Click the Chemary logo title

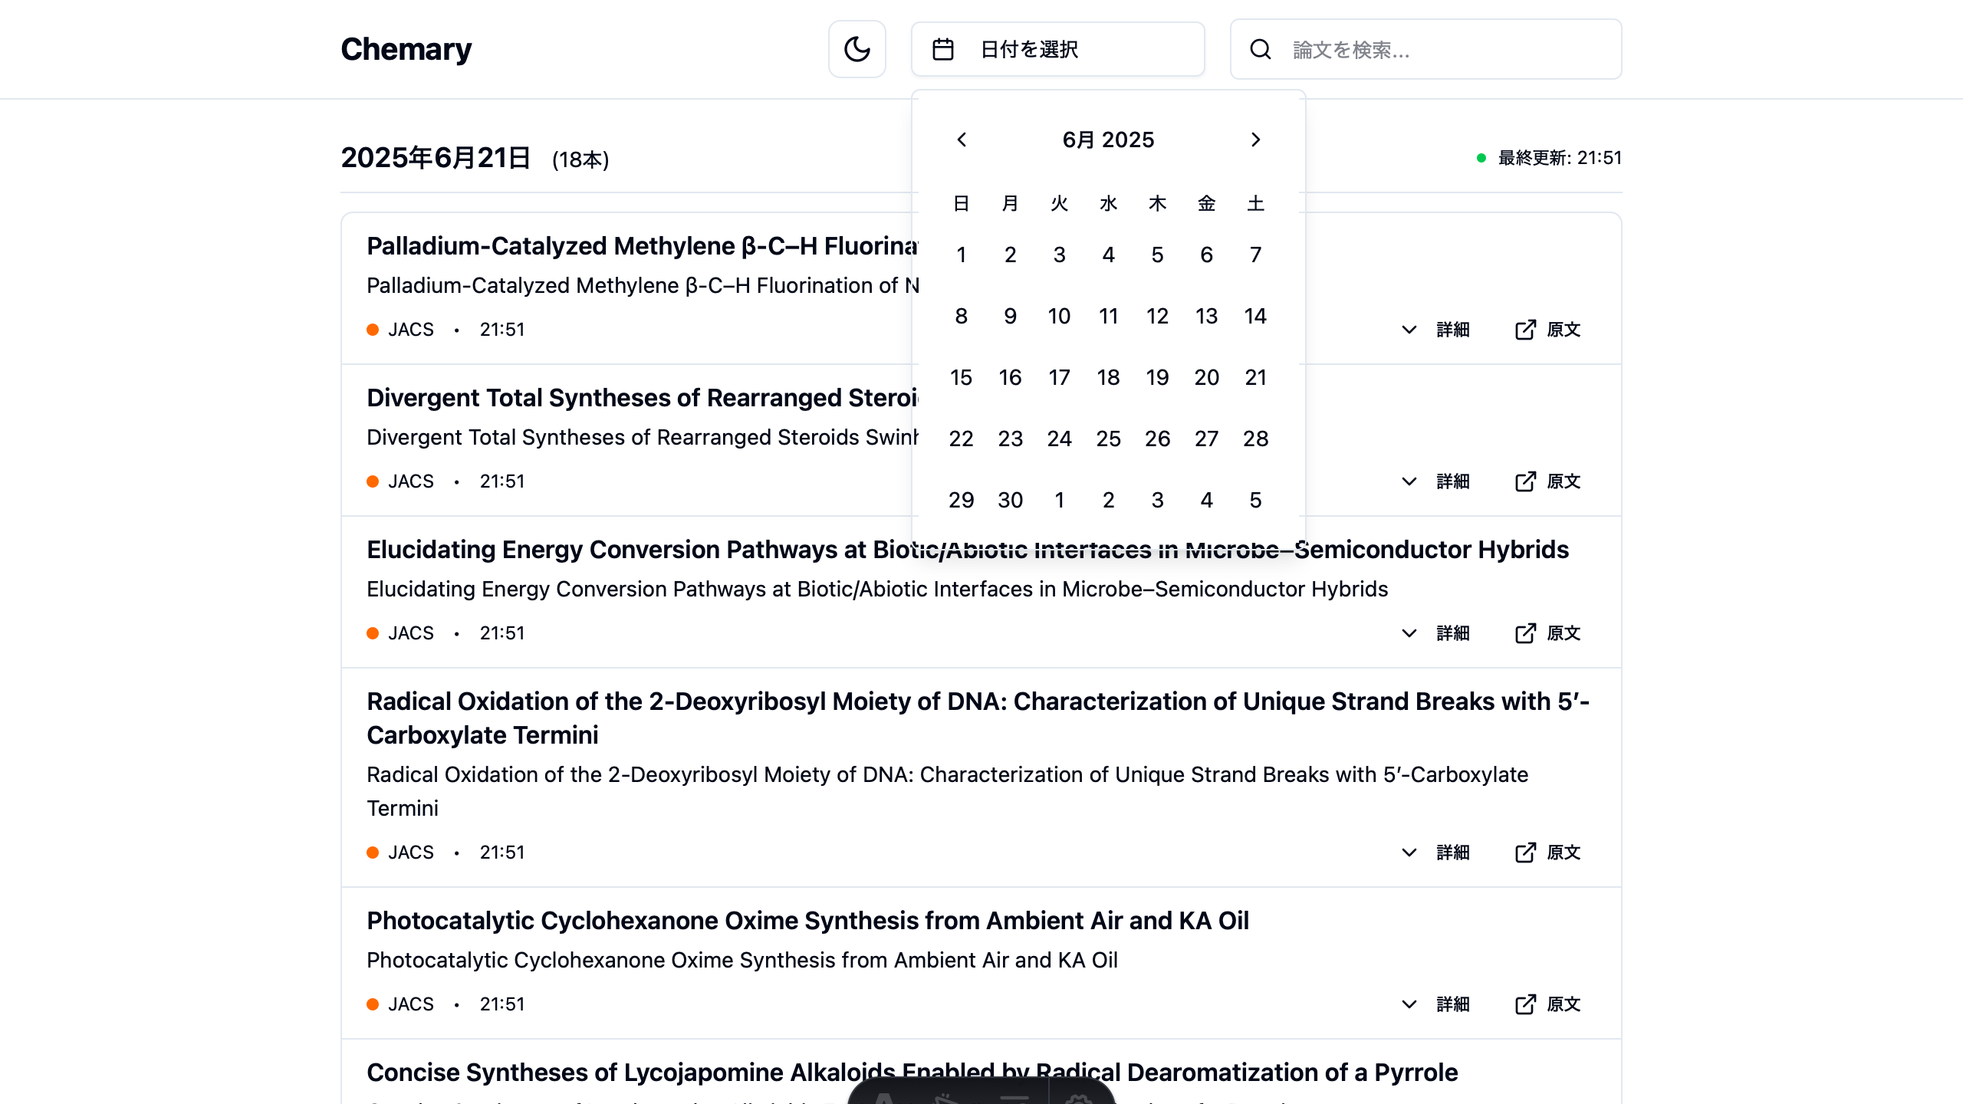[x=406, y=50]
